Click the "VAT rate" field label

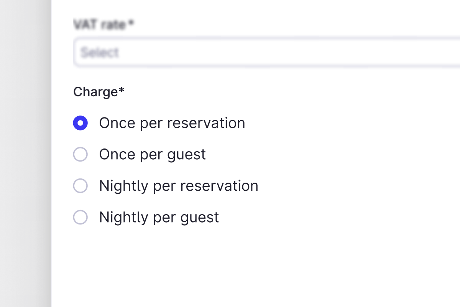click(99, 25)
